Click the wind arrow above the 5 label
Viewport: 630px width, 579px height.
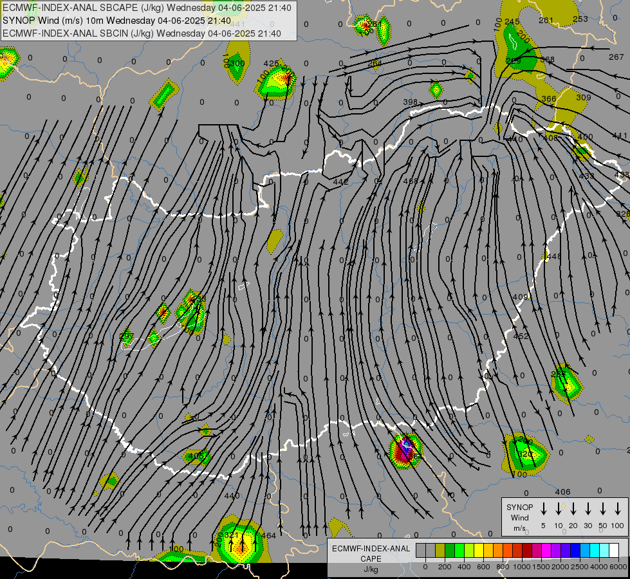pyautogui.click(x=543, y=509)
